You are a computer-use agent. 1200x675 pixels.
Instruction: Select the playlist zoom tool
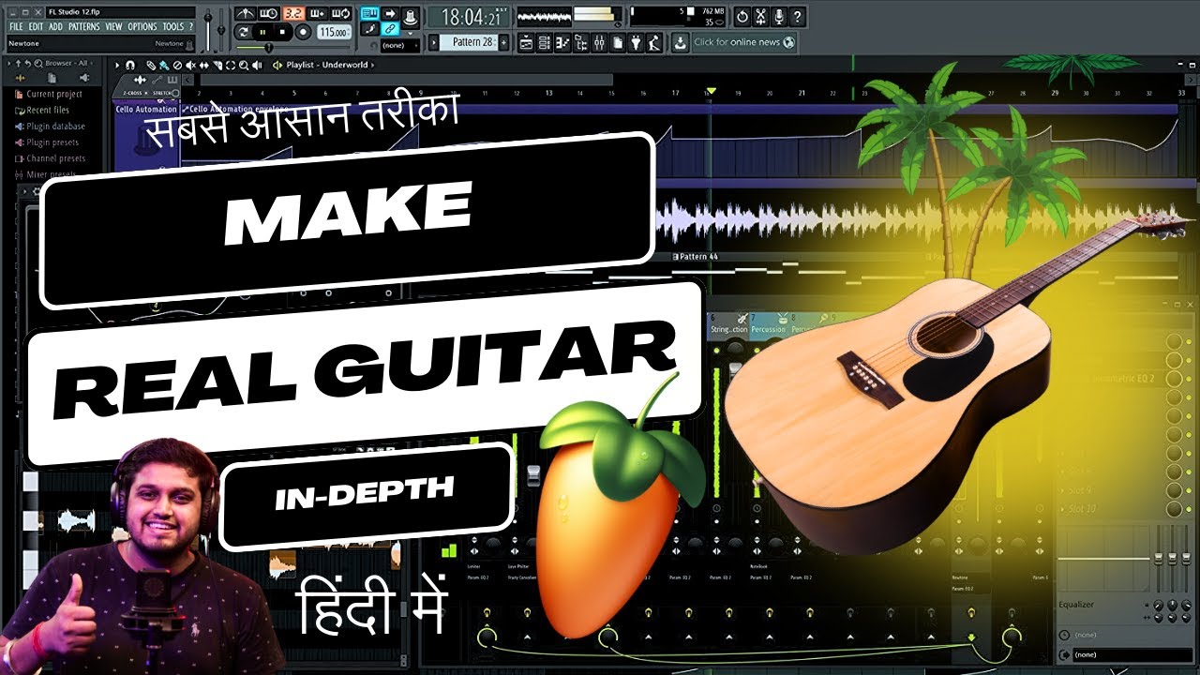pyautogui.click(x=244, y=65)
